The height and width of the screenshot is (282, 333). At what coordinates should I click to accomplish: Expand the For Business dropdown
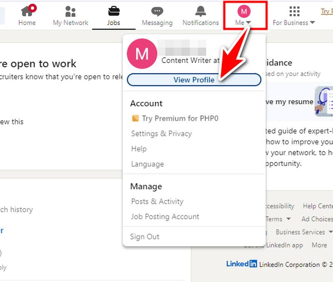pyautogui.click(x=312, y=22)
